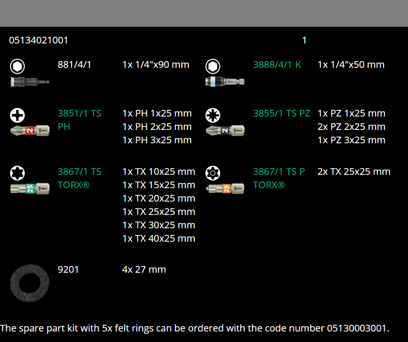
Task: Follow the 3851/1 TS PH link
Action: click(x=79, y=120)
